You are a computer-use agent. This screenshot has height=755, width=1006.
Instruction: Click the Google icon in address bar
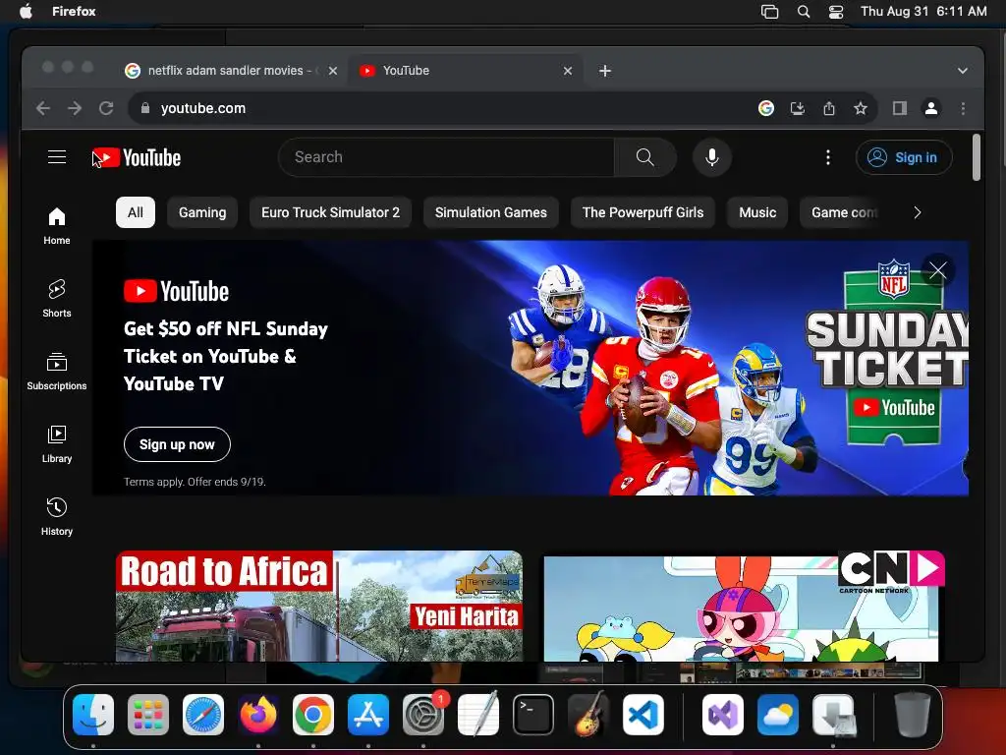[765, 108]
